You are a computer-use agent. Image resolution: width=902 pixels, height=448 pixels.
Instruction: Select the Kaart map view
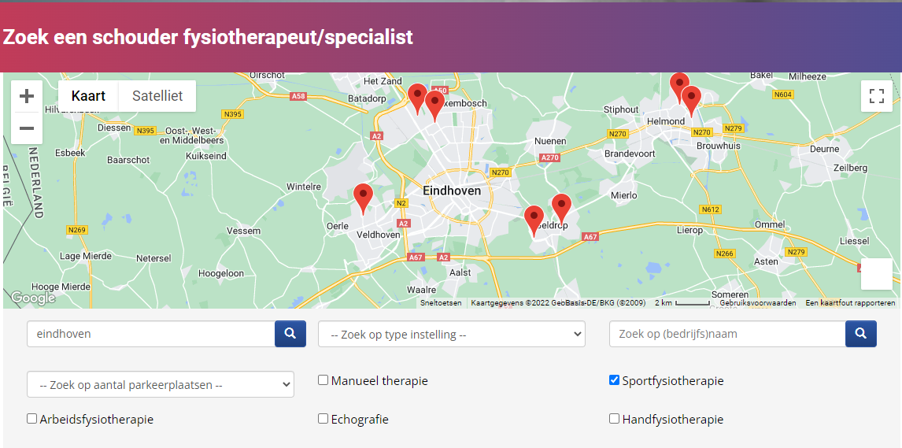click(88, 96)
